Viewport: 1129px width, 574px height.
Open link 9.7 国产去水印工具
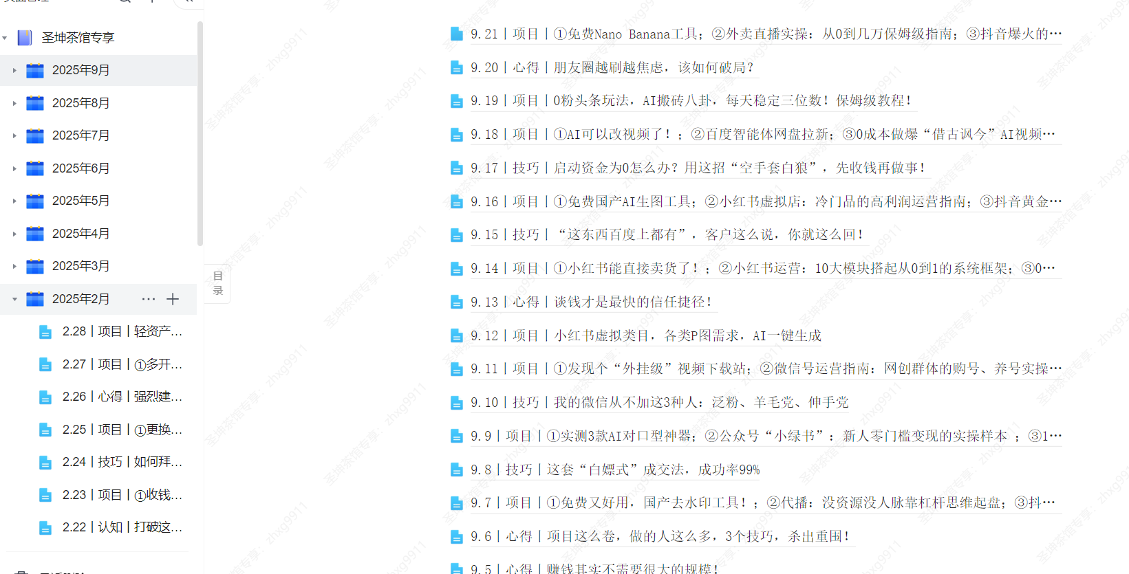point(766,503)
